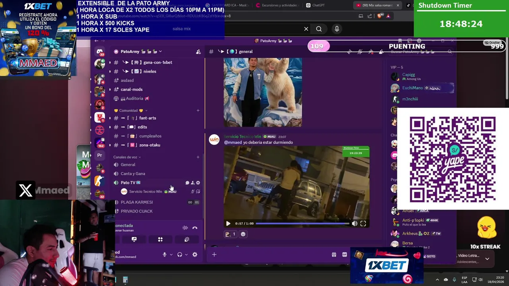This screenshot has width=509, height=286.
Task: Switch to the ChatGPT browser tab
Action: coord(315,5)
